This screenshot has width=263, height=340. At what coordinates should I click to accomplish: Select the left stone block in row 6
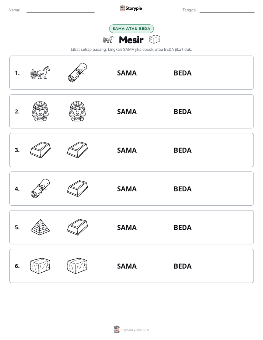(x=40, y=266)
